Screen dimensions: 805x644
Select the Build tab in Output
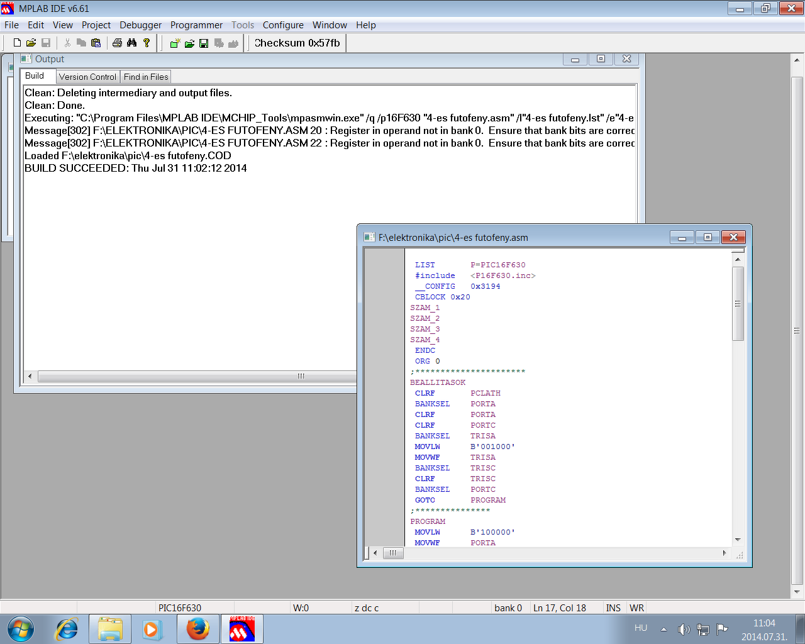[x=35, y=76]
